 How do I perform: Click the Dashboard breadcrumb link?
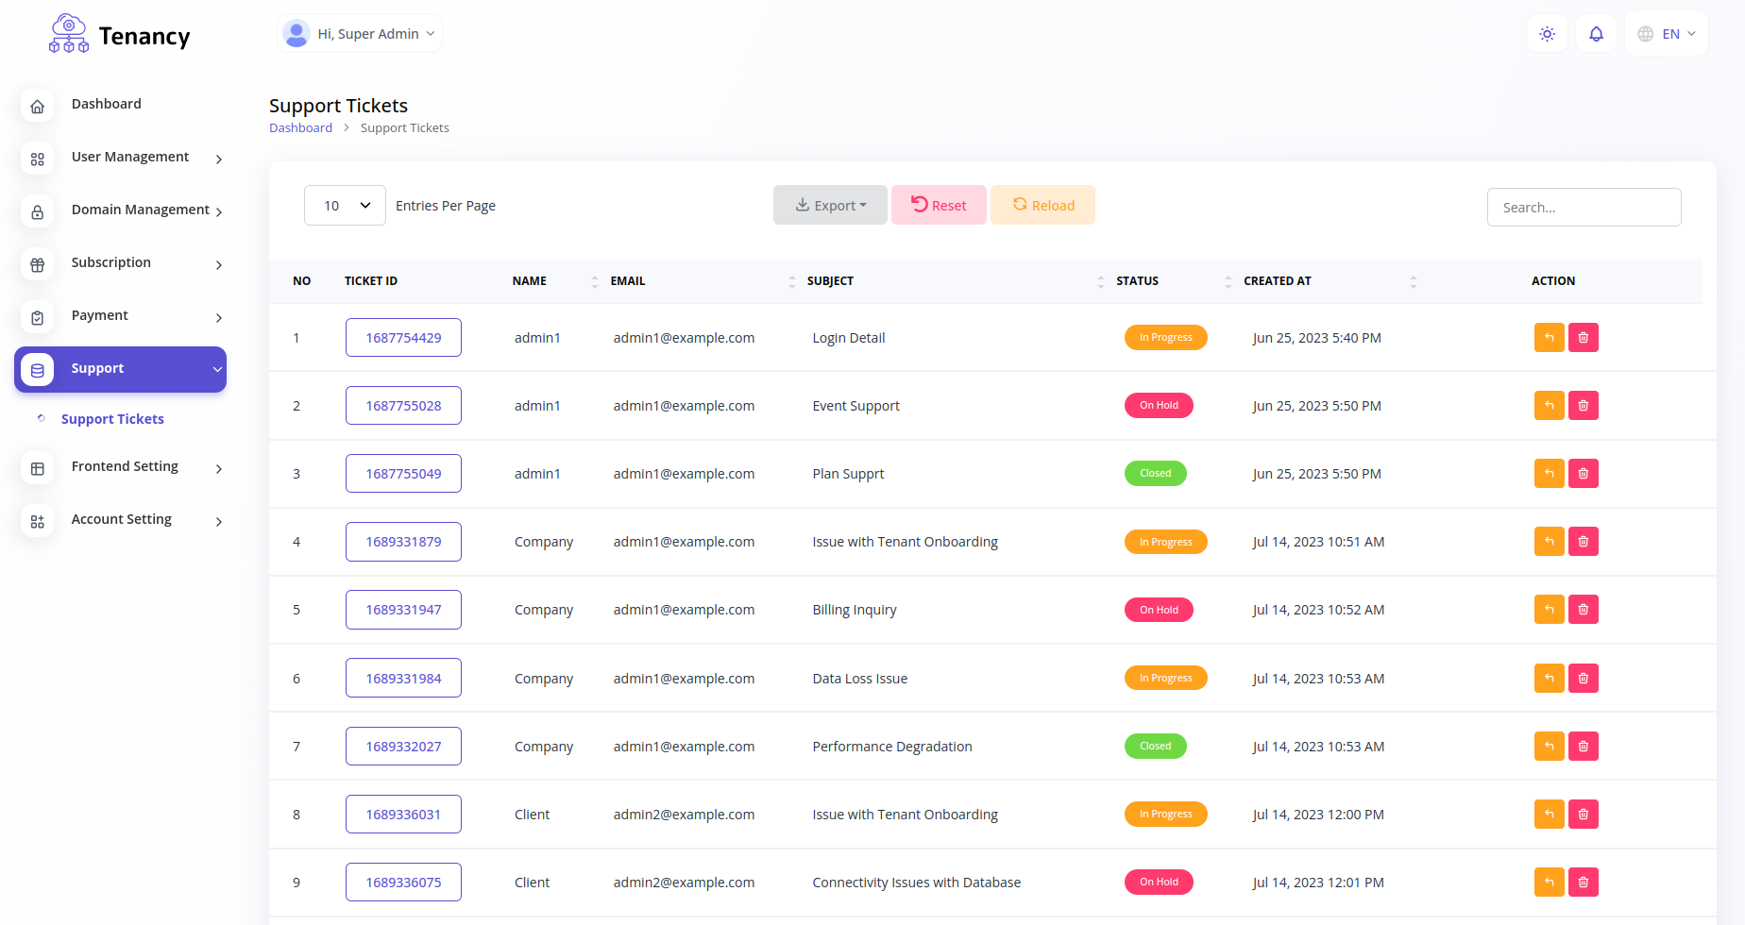tap(300, 127)
